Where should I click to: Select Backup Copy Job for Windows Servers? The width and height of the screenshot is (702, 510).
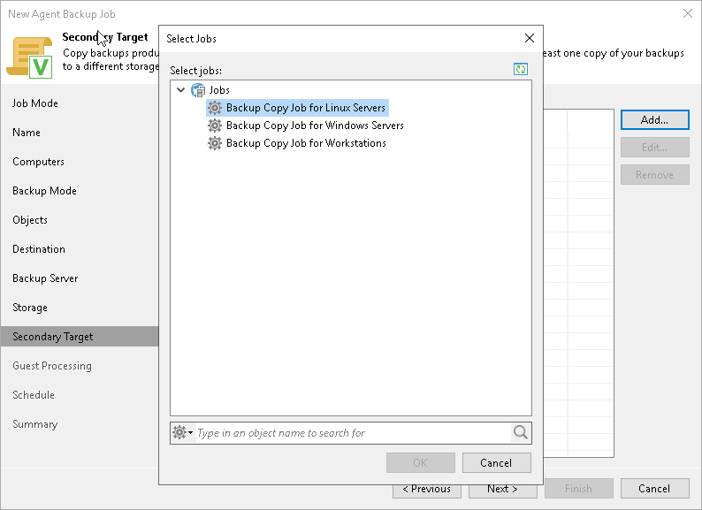315,126
